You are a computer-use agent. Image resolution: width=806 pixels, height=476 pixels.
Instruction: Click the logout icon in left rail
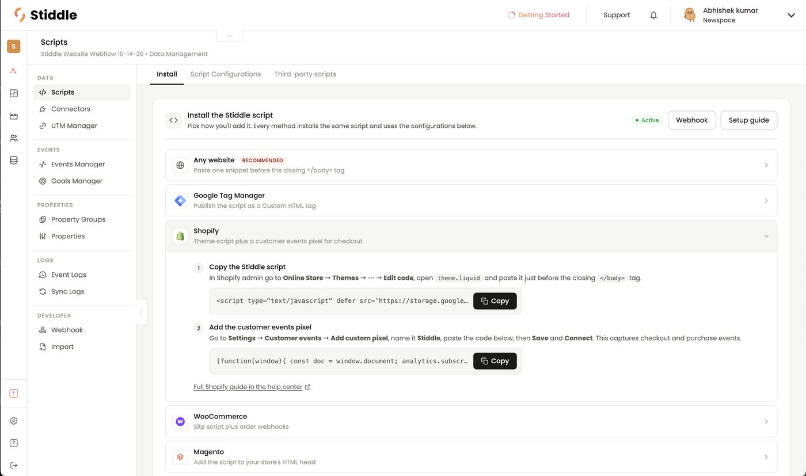tap(14, 465)
